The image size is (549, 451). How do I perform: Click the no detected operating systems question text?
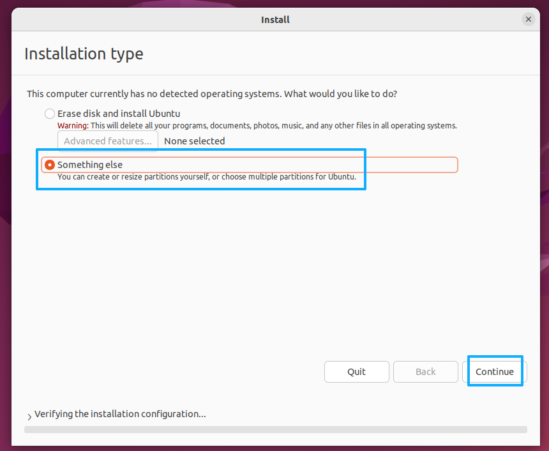212,94
